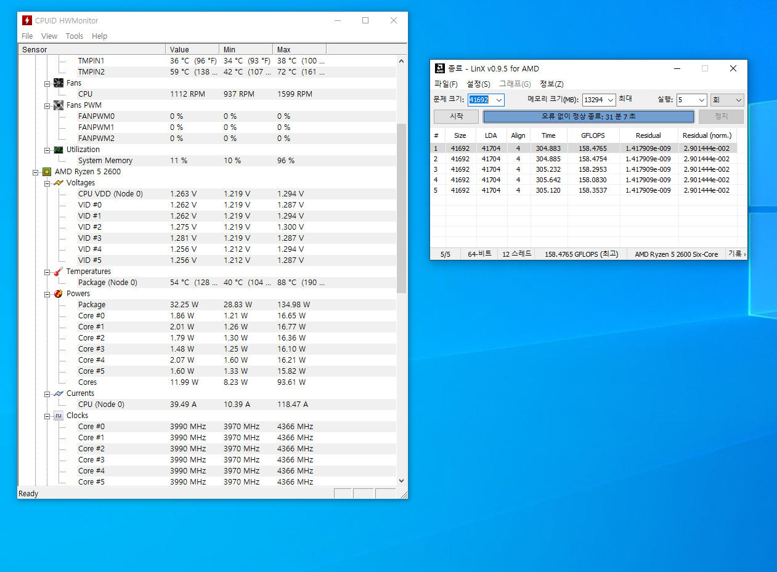Viewport: 777px width, 572px height.
Task: Open the memory size dropdown showing 13294
Action: point(610,100)
